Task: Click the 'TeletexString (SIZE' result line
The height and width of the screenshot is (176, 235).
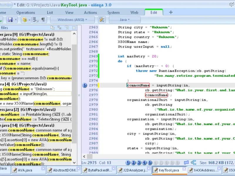Action: (36, 119)
